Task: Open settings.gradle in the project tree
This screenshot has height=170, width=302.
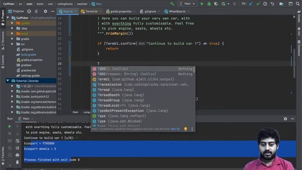Action: [30, 76]
